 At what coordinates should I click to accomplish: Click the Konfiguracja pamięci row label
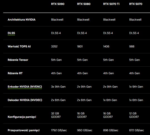22,117
